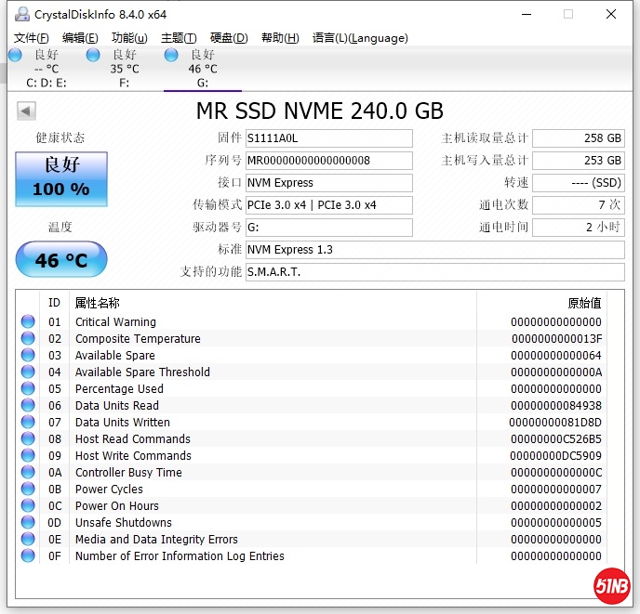This screenshot has height=614, width=640.
Task: Expand the 主题(T) theme menu
Action: [179, 38]
